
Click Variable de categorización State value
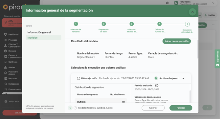coord(151,57)
